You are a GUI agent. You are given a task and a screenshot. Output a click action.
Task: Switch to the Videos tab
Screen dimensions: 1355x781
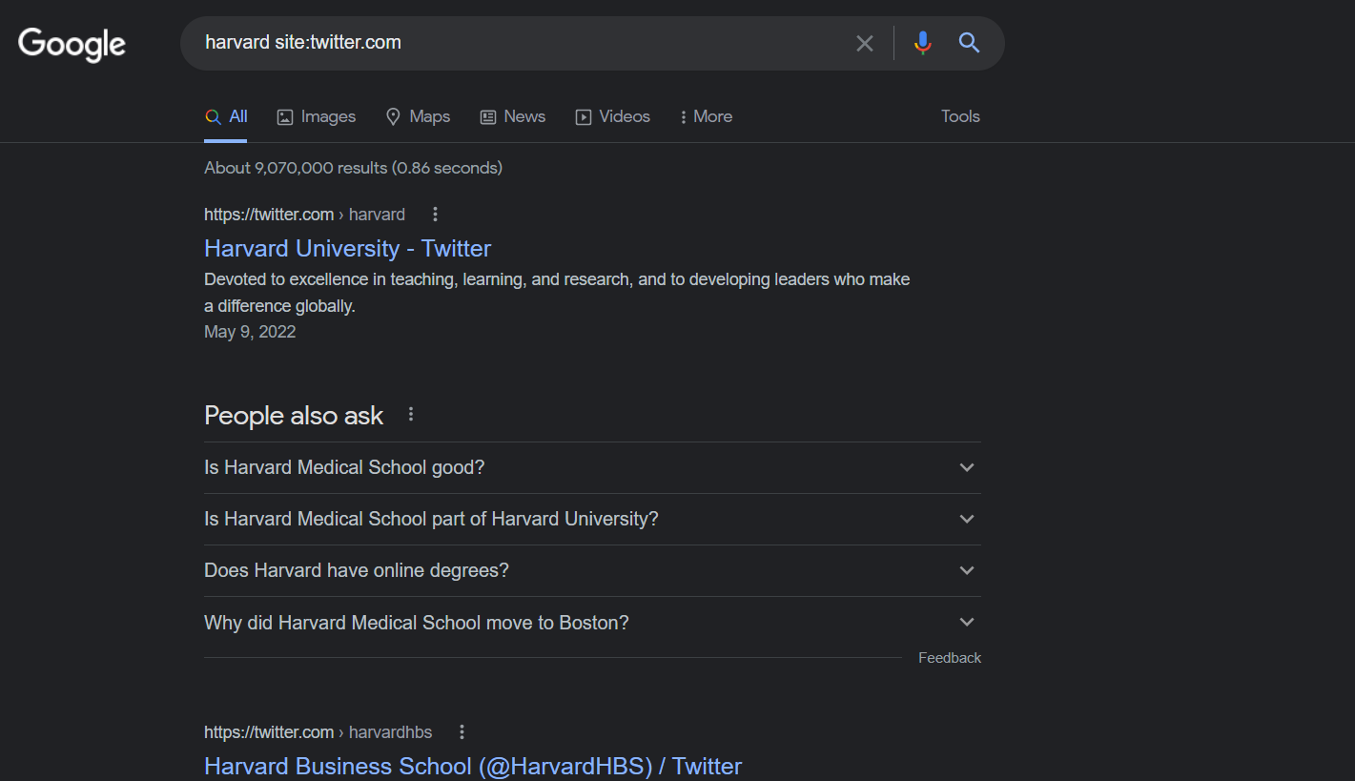coord(612,116)
